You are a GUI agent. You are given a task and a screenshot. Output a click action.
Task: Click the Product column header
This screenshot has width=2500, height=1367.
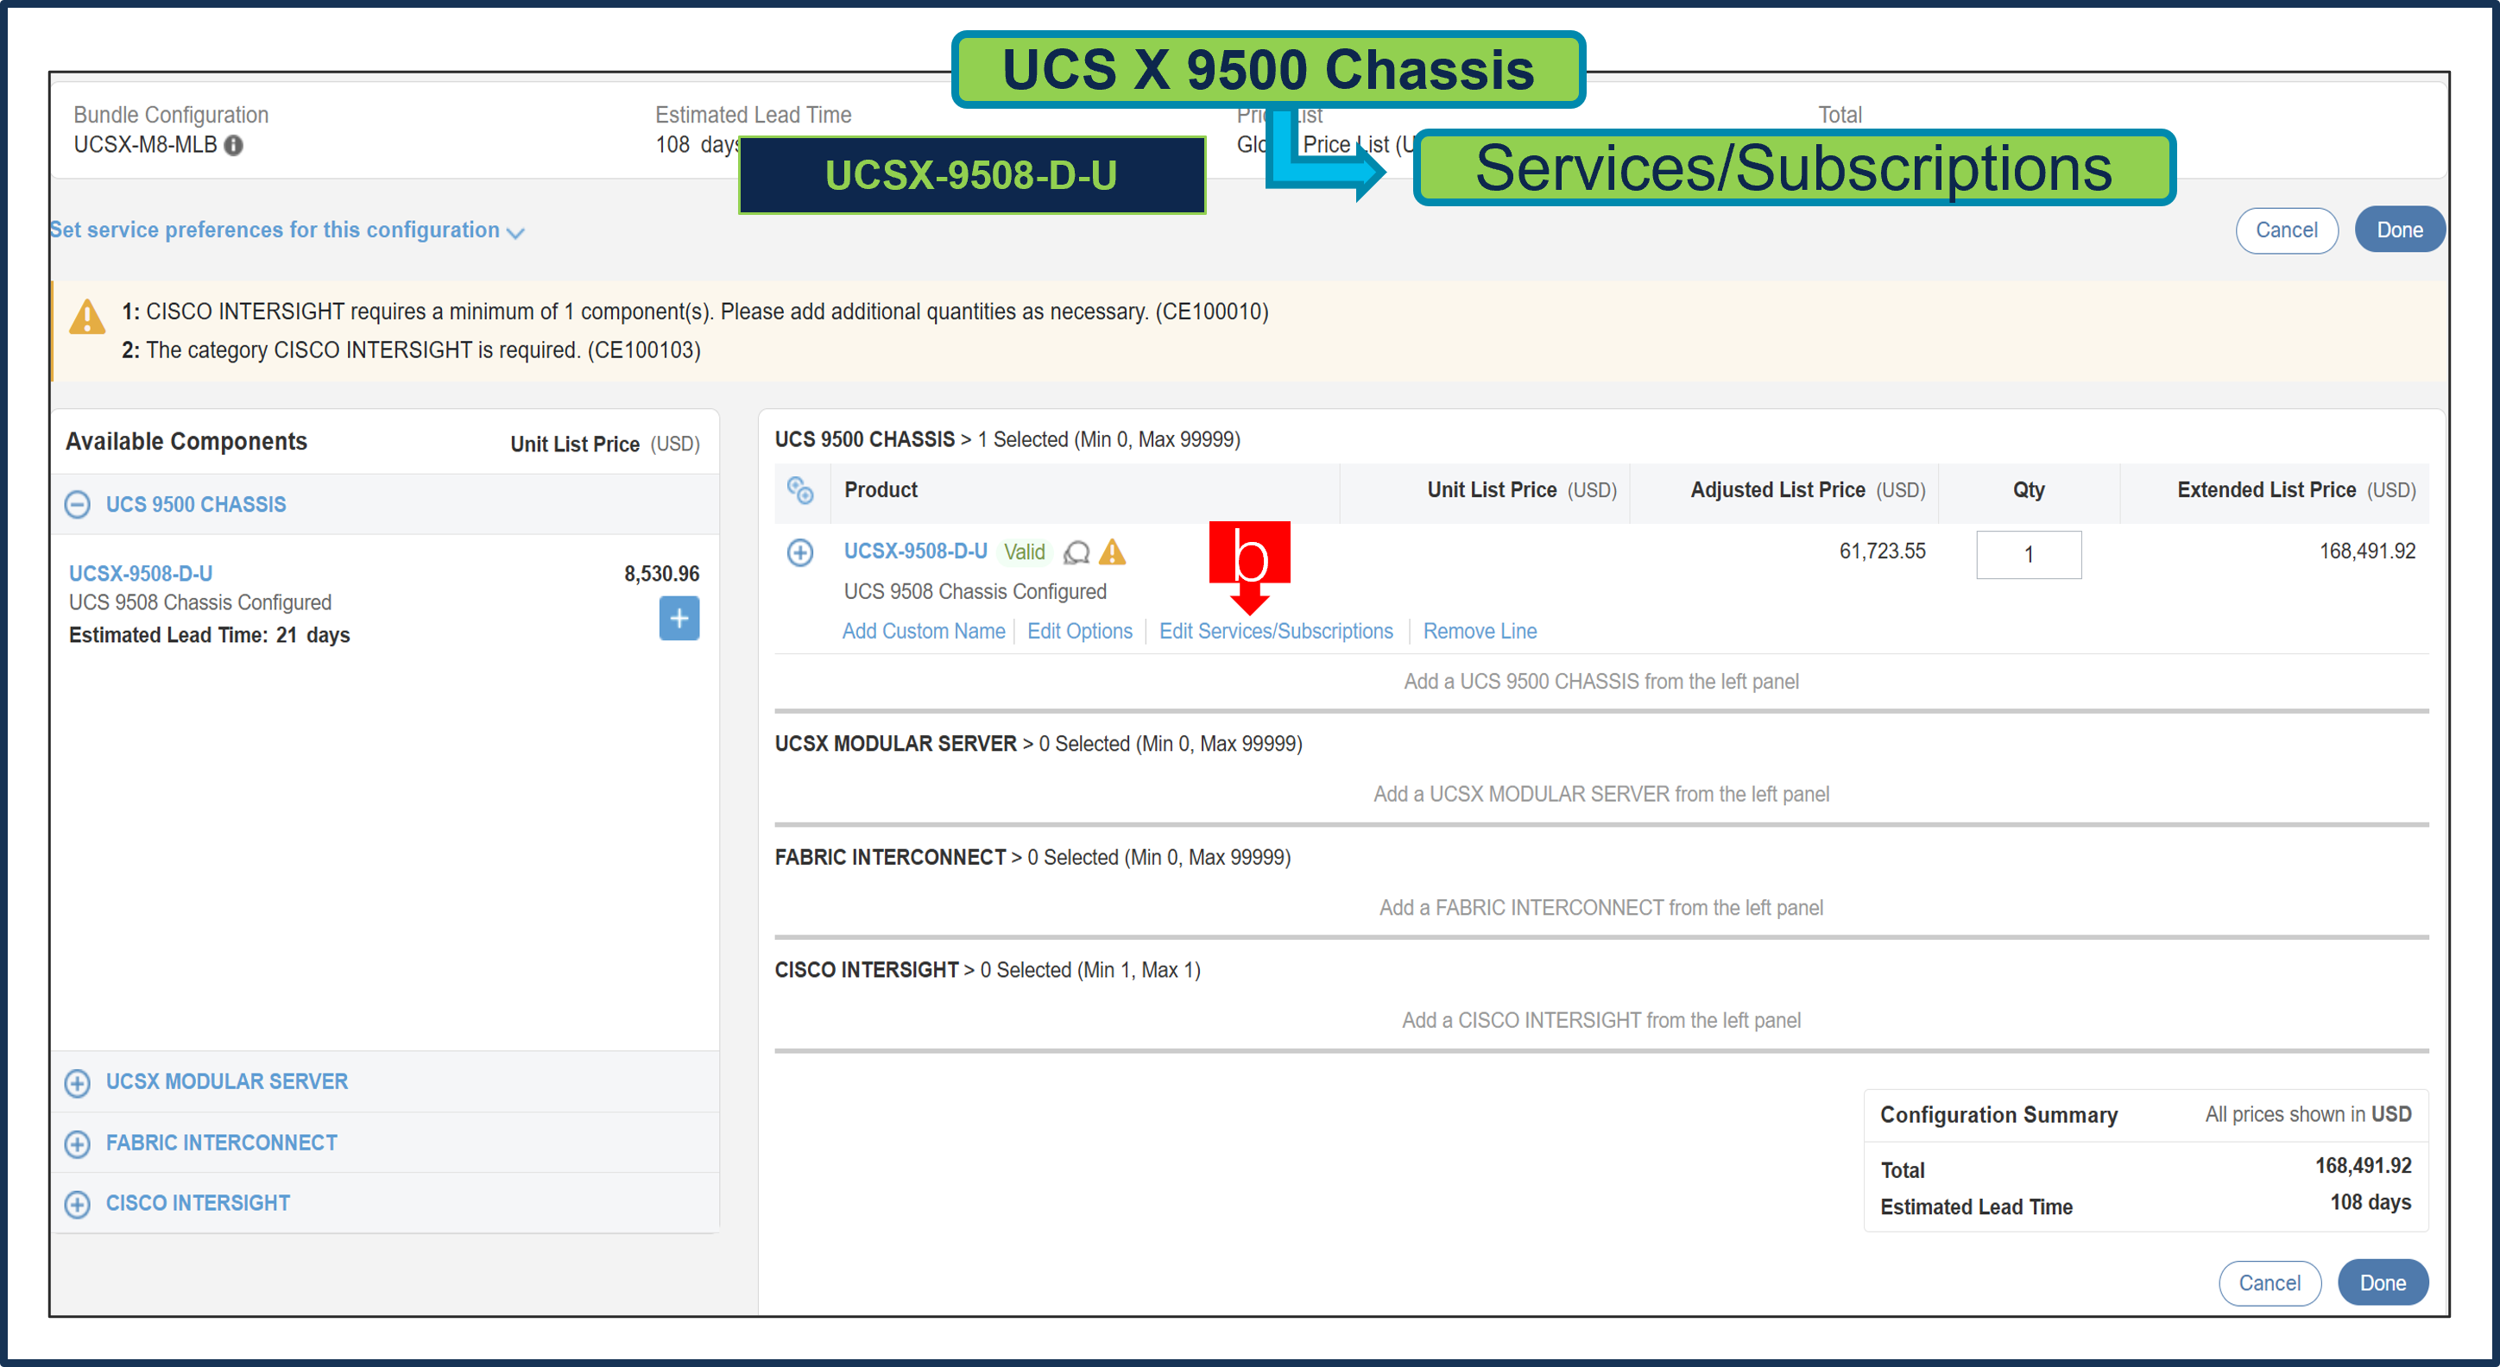[881, 490]
